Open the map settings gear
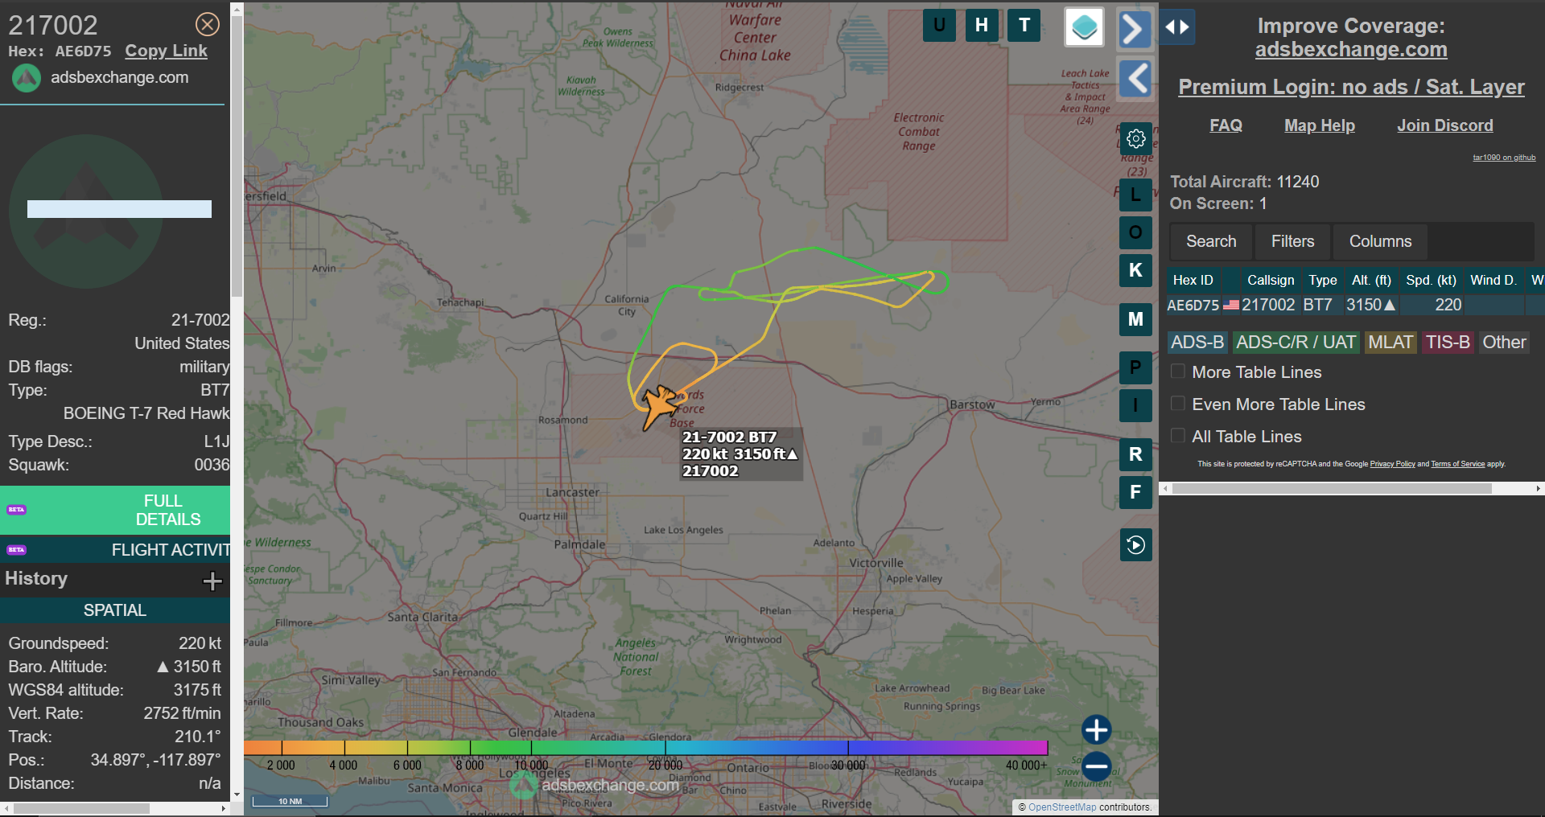The height and width of the screenshot is (817, 1545). pyautogui.click(x=1135, y=139)
